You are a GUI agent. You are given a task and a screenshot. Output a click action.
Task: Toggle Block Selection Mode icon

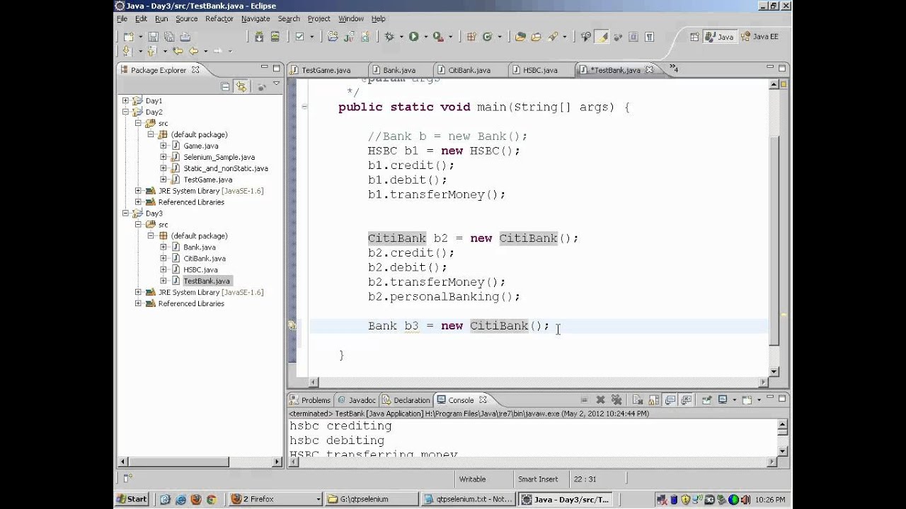click(633, 37)
